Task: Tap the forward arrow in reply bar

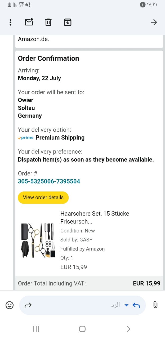Action: (x=28, y=305)
